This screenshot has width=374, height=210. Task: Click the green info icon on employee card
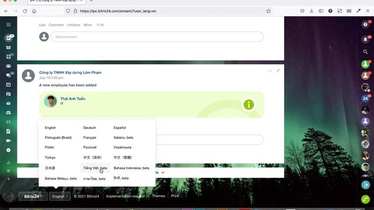click(x=249, y=104)
